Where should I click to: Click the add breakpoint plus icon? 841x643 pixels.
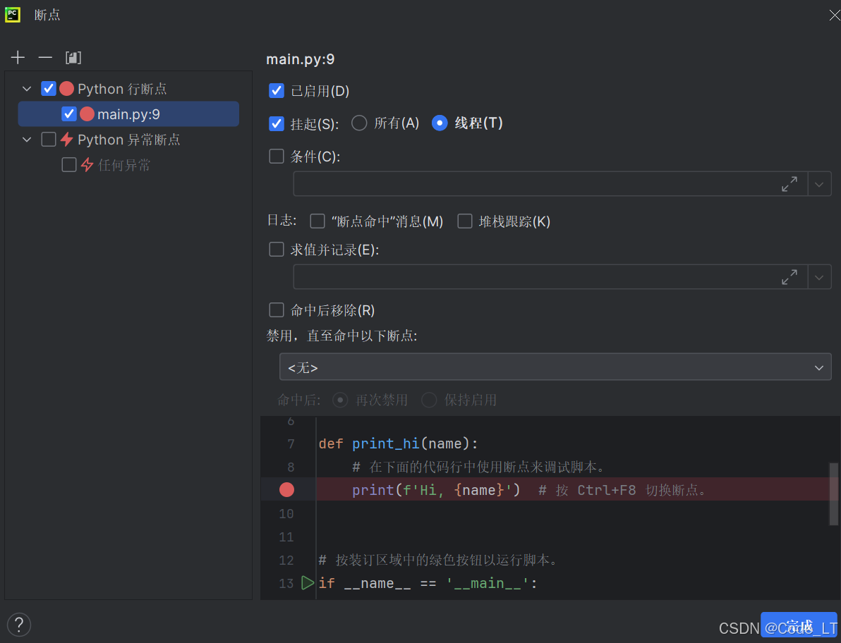coord(18,57)
